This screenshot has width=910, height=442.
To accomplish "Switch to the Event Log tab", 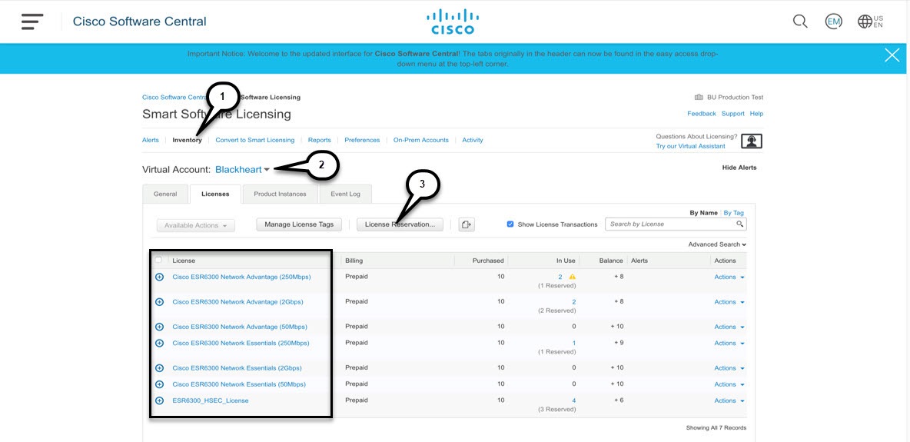I will [x=345, y=194].
